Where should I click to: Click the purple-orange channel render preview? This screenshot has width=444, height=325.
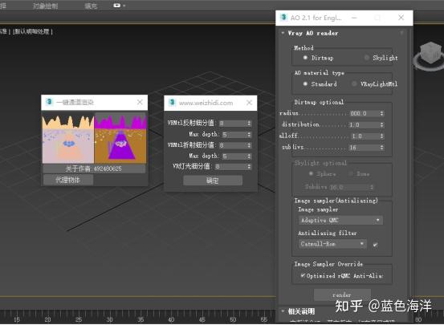point(120,139)
